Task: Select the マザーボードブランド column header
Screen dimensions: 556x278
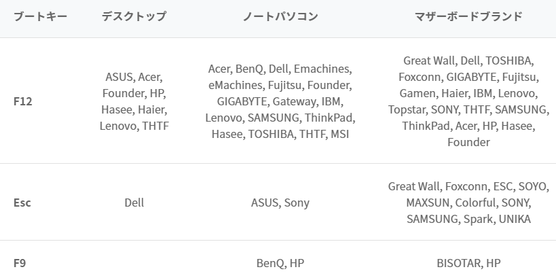Action: pyautogui.click(x=468, y=17)
